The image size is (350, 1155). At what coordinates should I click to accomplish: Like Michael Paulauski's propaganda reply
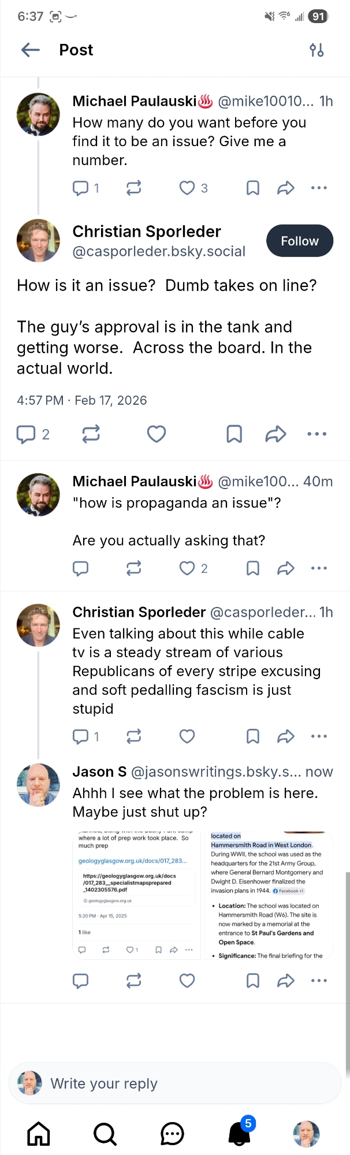tap(187, 569)
